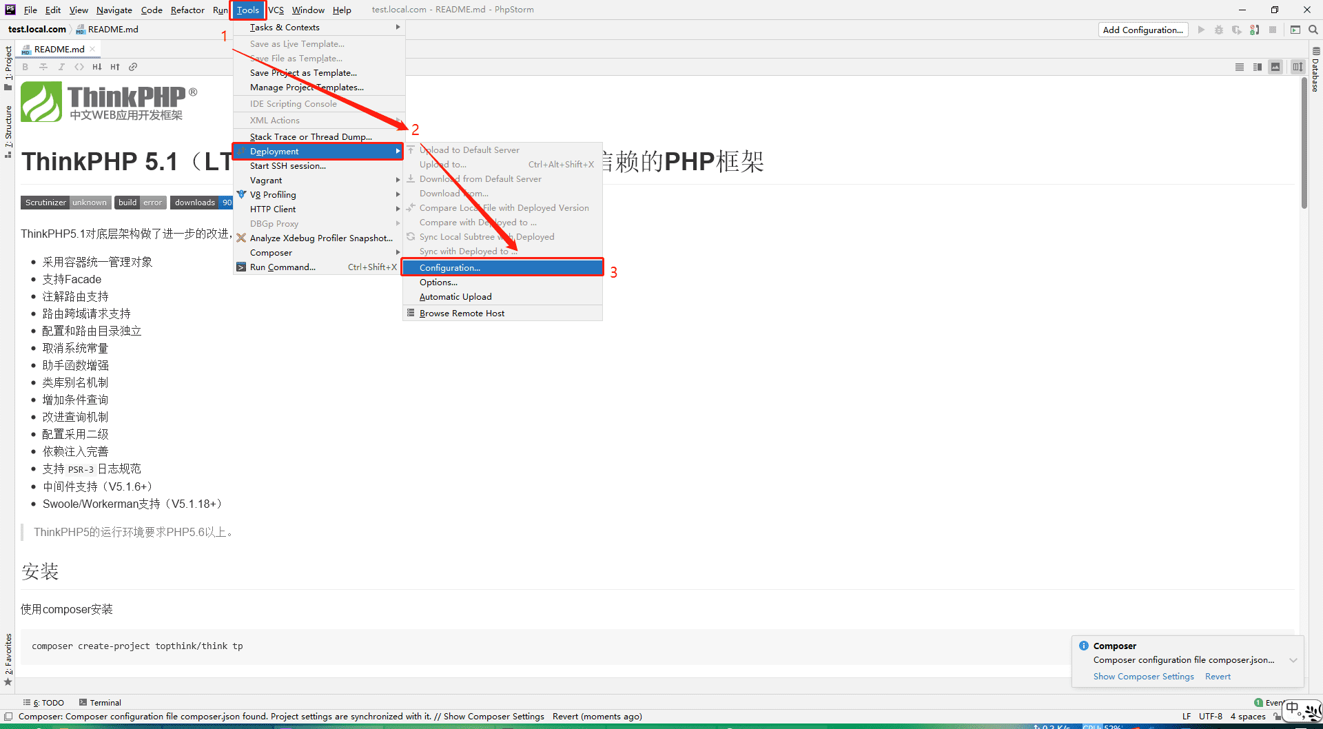This screenshot has width=1323, height=729.
Task: Select Configuration... in Deployment submenu
Action: click(502, 267)
